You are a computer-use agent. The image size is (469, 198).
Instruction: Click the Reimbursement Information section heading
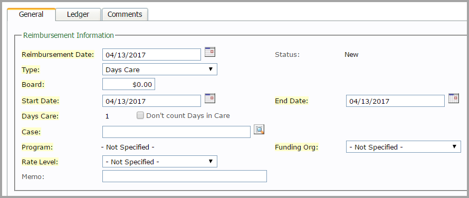point(69,35)
